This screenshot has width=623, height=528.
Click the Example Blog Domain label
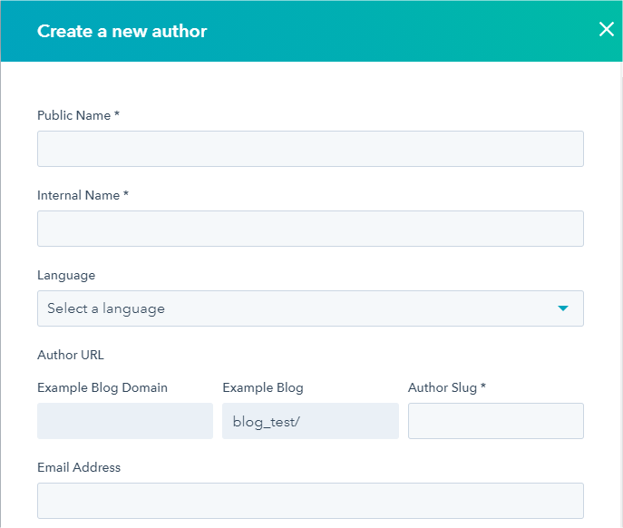pos(102,387)
